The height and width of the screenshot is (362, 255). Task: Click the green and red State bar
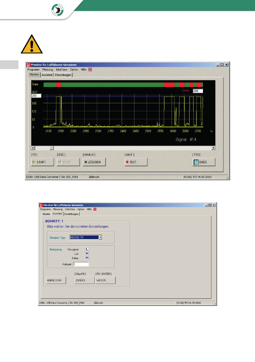pyautogui.click(x=123, y=85)
